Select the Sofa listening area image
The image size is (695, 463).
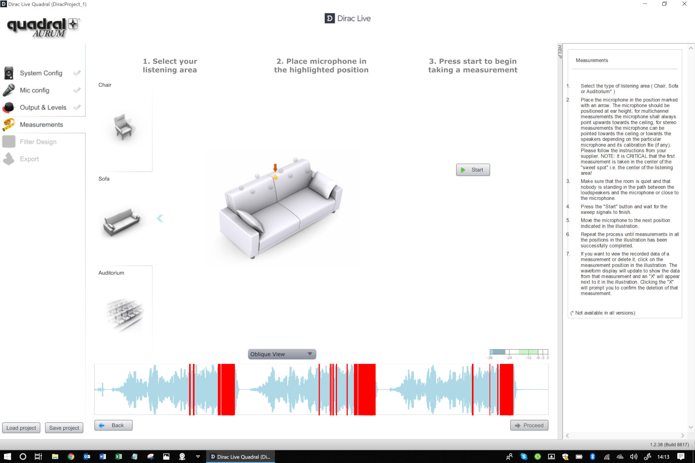point(122,221)
